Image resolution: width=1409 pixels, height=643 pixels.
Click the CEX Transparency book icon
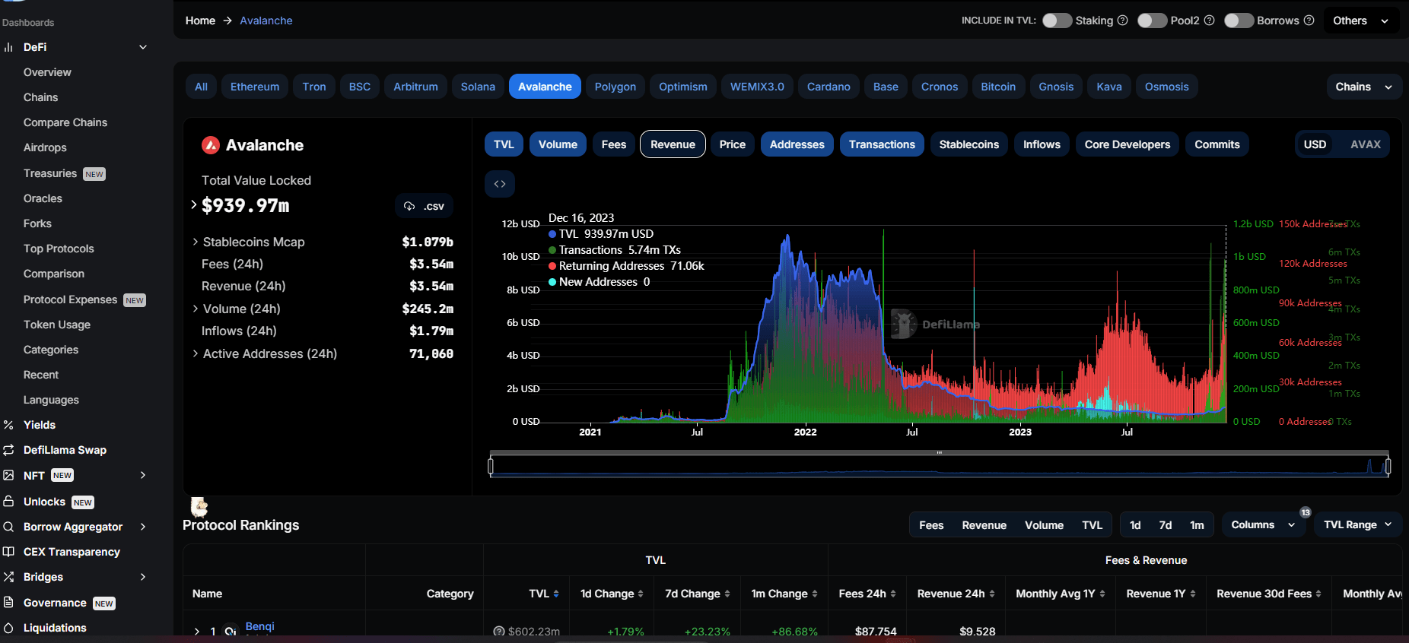pos(8,552)
